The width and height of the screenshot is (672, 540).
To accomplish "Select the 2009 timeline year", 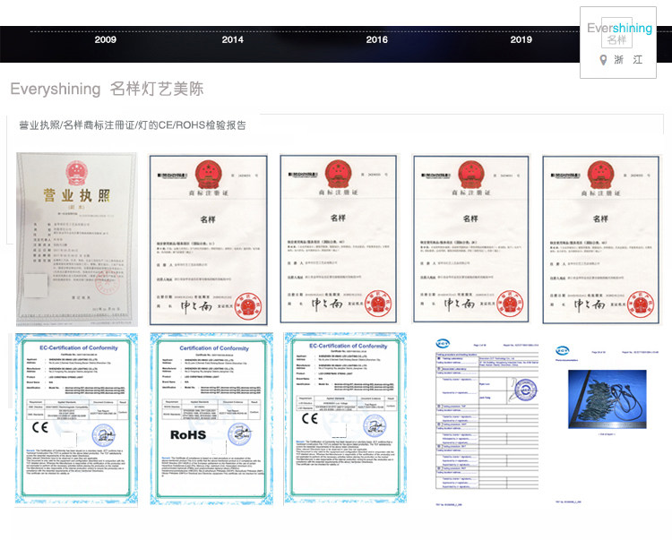I will [x=105, y=39].
